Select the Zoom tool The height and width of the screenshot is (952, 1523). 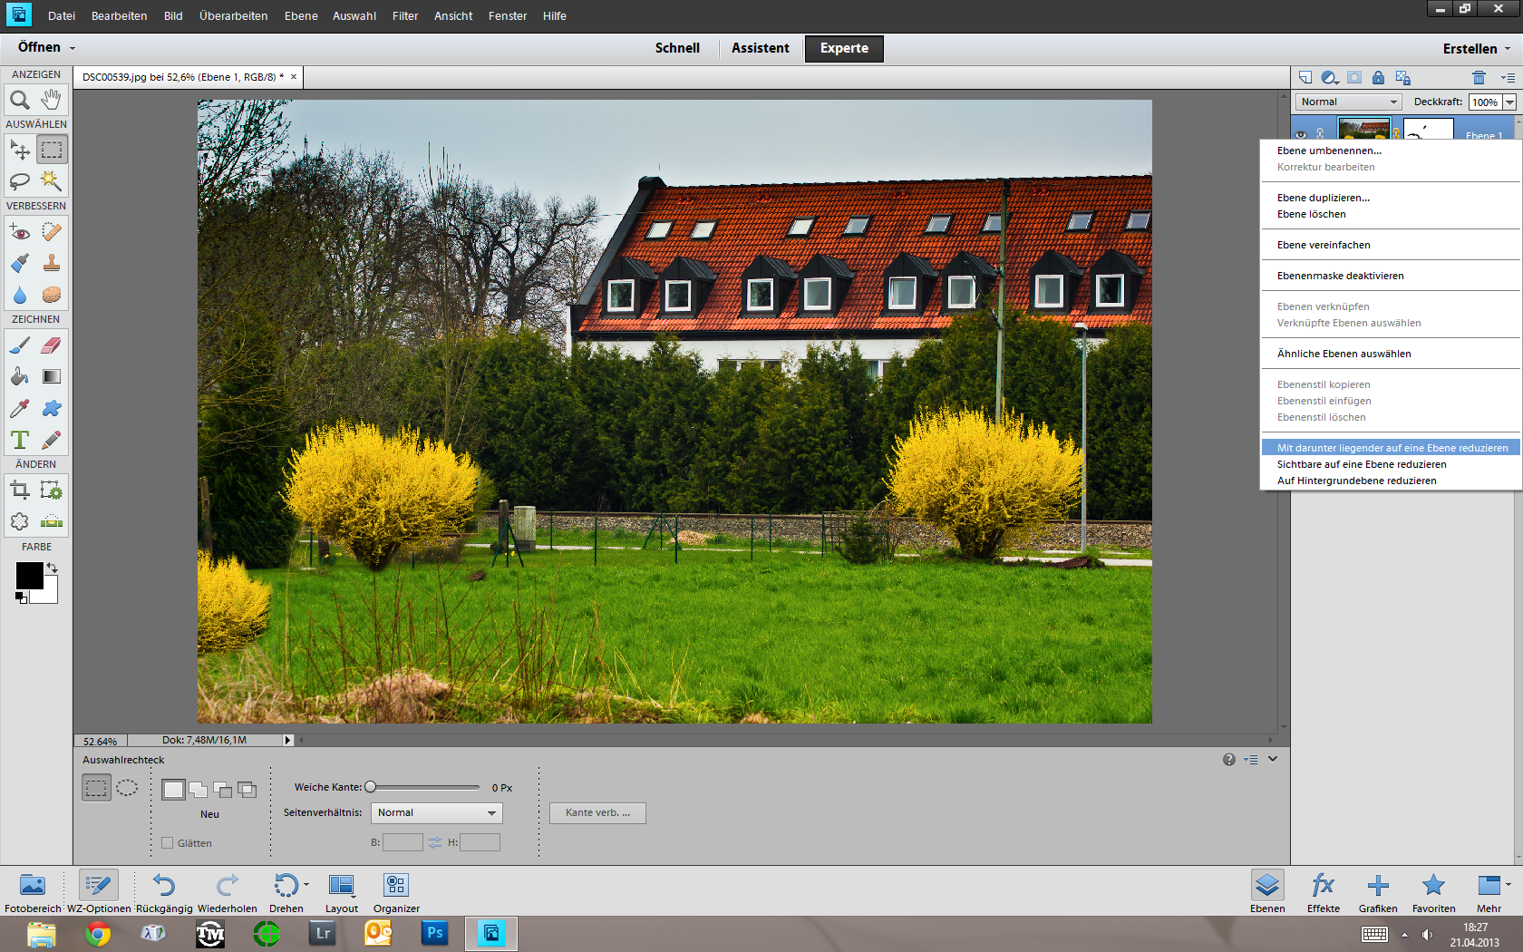point(20,100)
